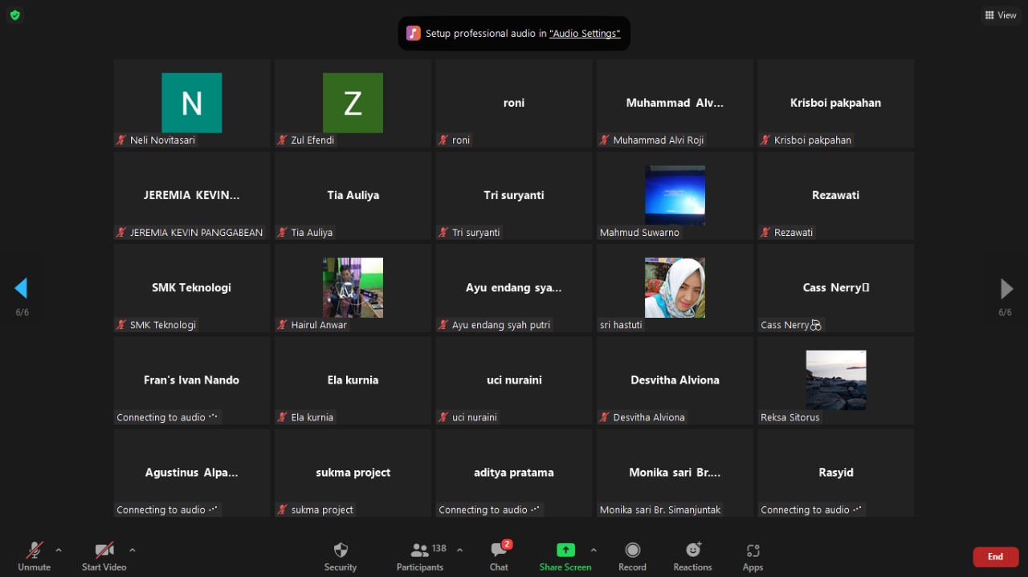This screenshot has height=577, width=1028.
Task: Open the "Audio Settings" link
Action: click(585, 34)
